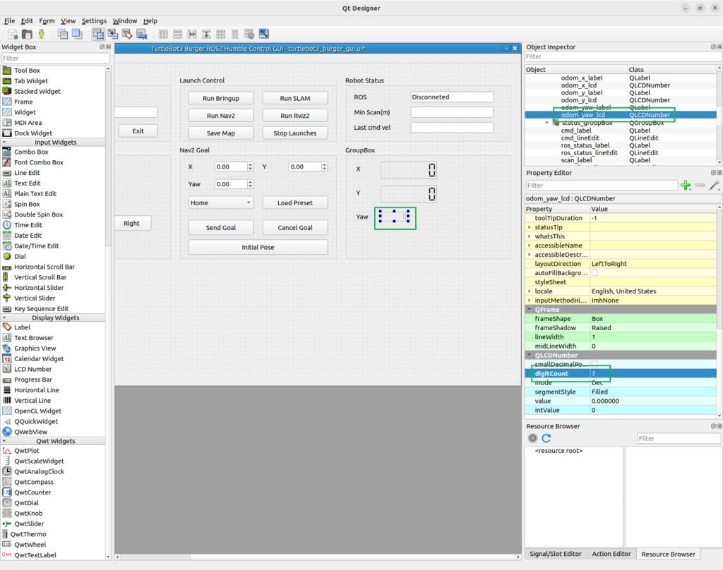Expand the inputMethodHints property
The image size is (723, 570).
[530, 301]
